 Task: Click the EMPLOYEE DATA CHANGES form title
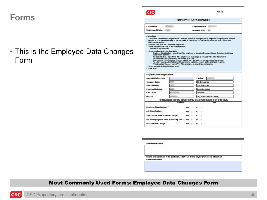tap(193, 20)
